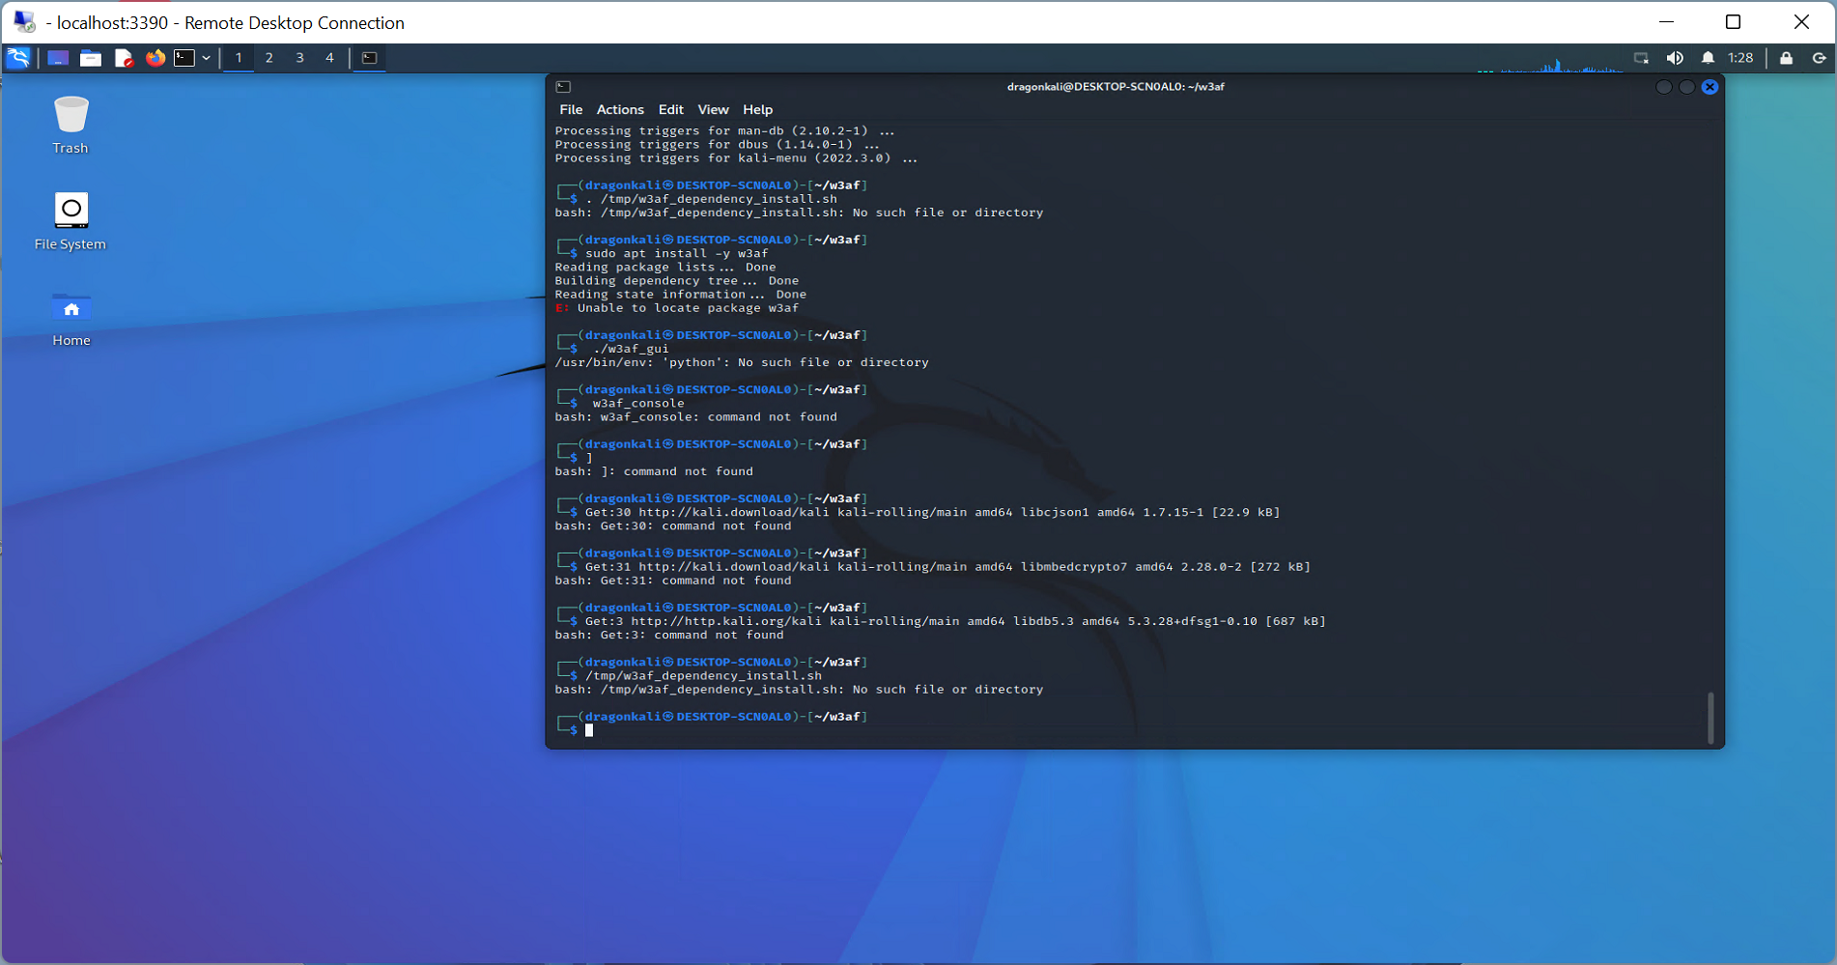Click the 'sudo apt install -y w3af' command

coord(677,253)
